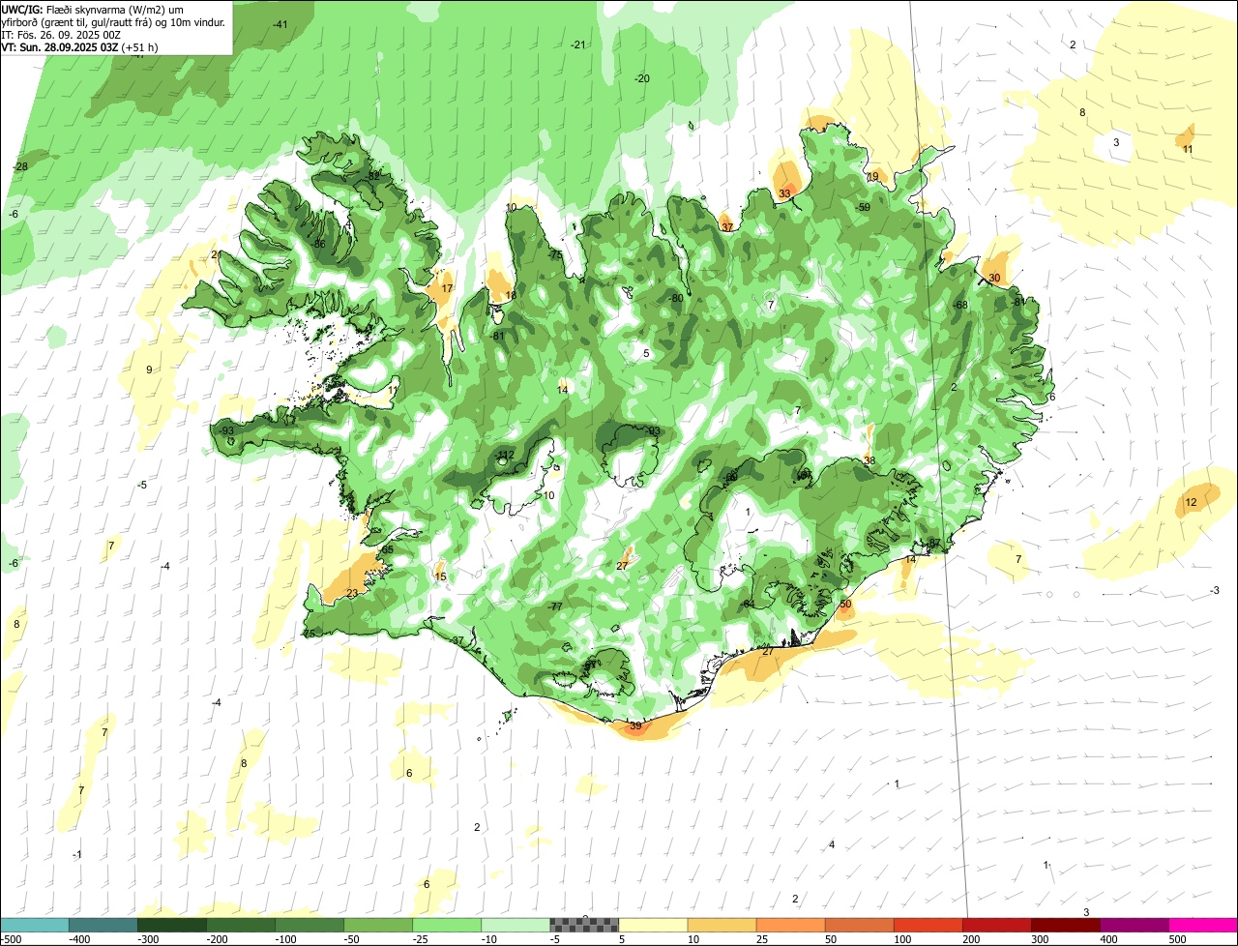This screenshot has height=946, width=1238.
Task: Click the '23' value on the southwest peninsula
Action: (352, 593)
